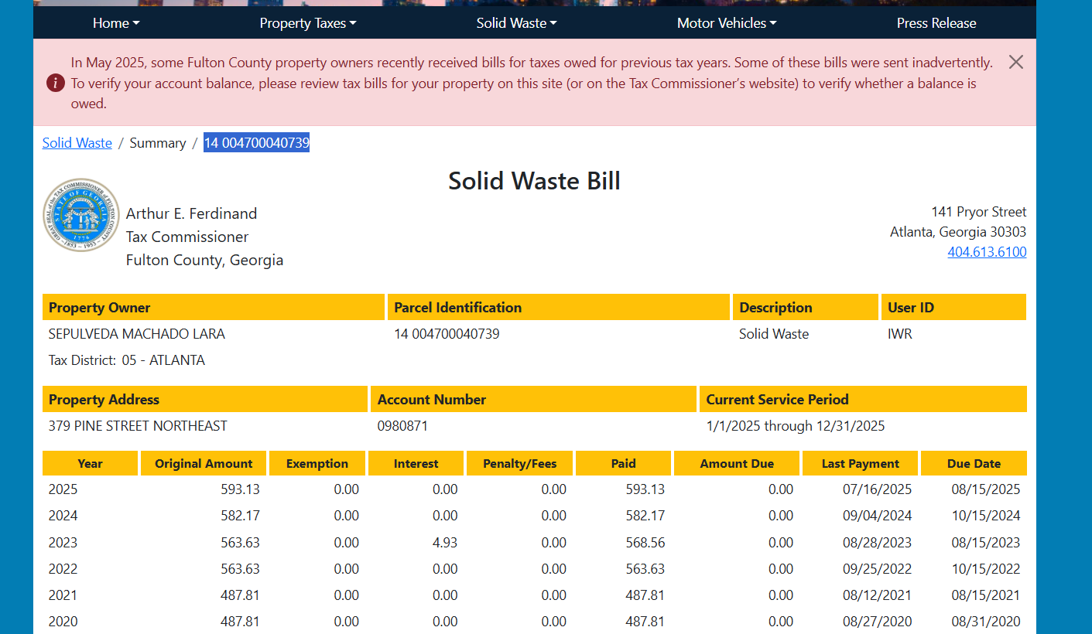
Task: Click the Amount Due column header
Action: pyautogui.click(x=736, y=464)
